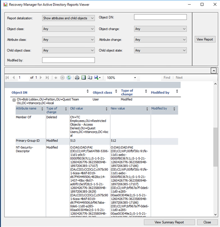Sort top-level Type of change column
The height and width of the screenshot is (227, 220).
[146, 91]
